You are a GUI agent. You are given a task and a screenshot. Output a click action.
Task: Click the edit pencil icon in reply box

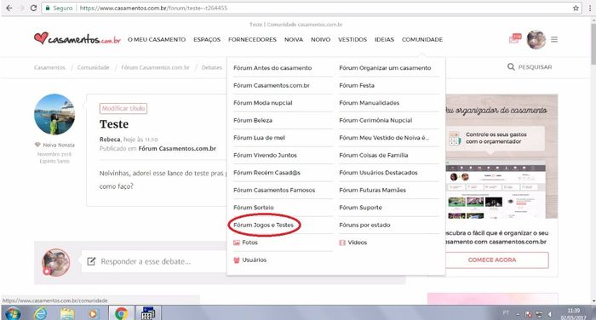tap(91, 261)
